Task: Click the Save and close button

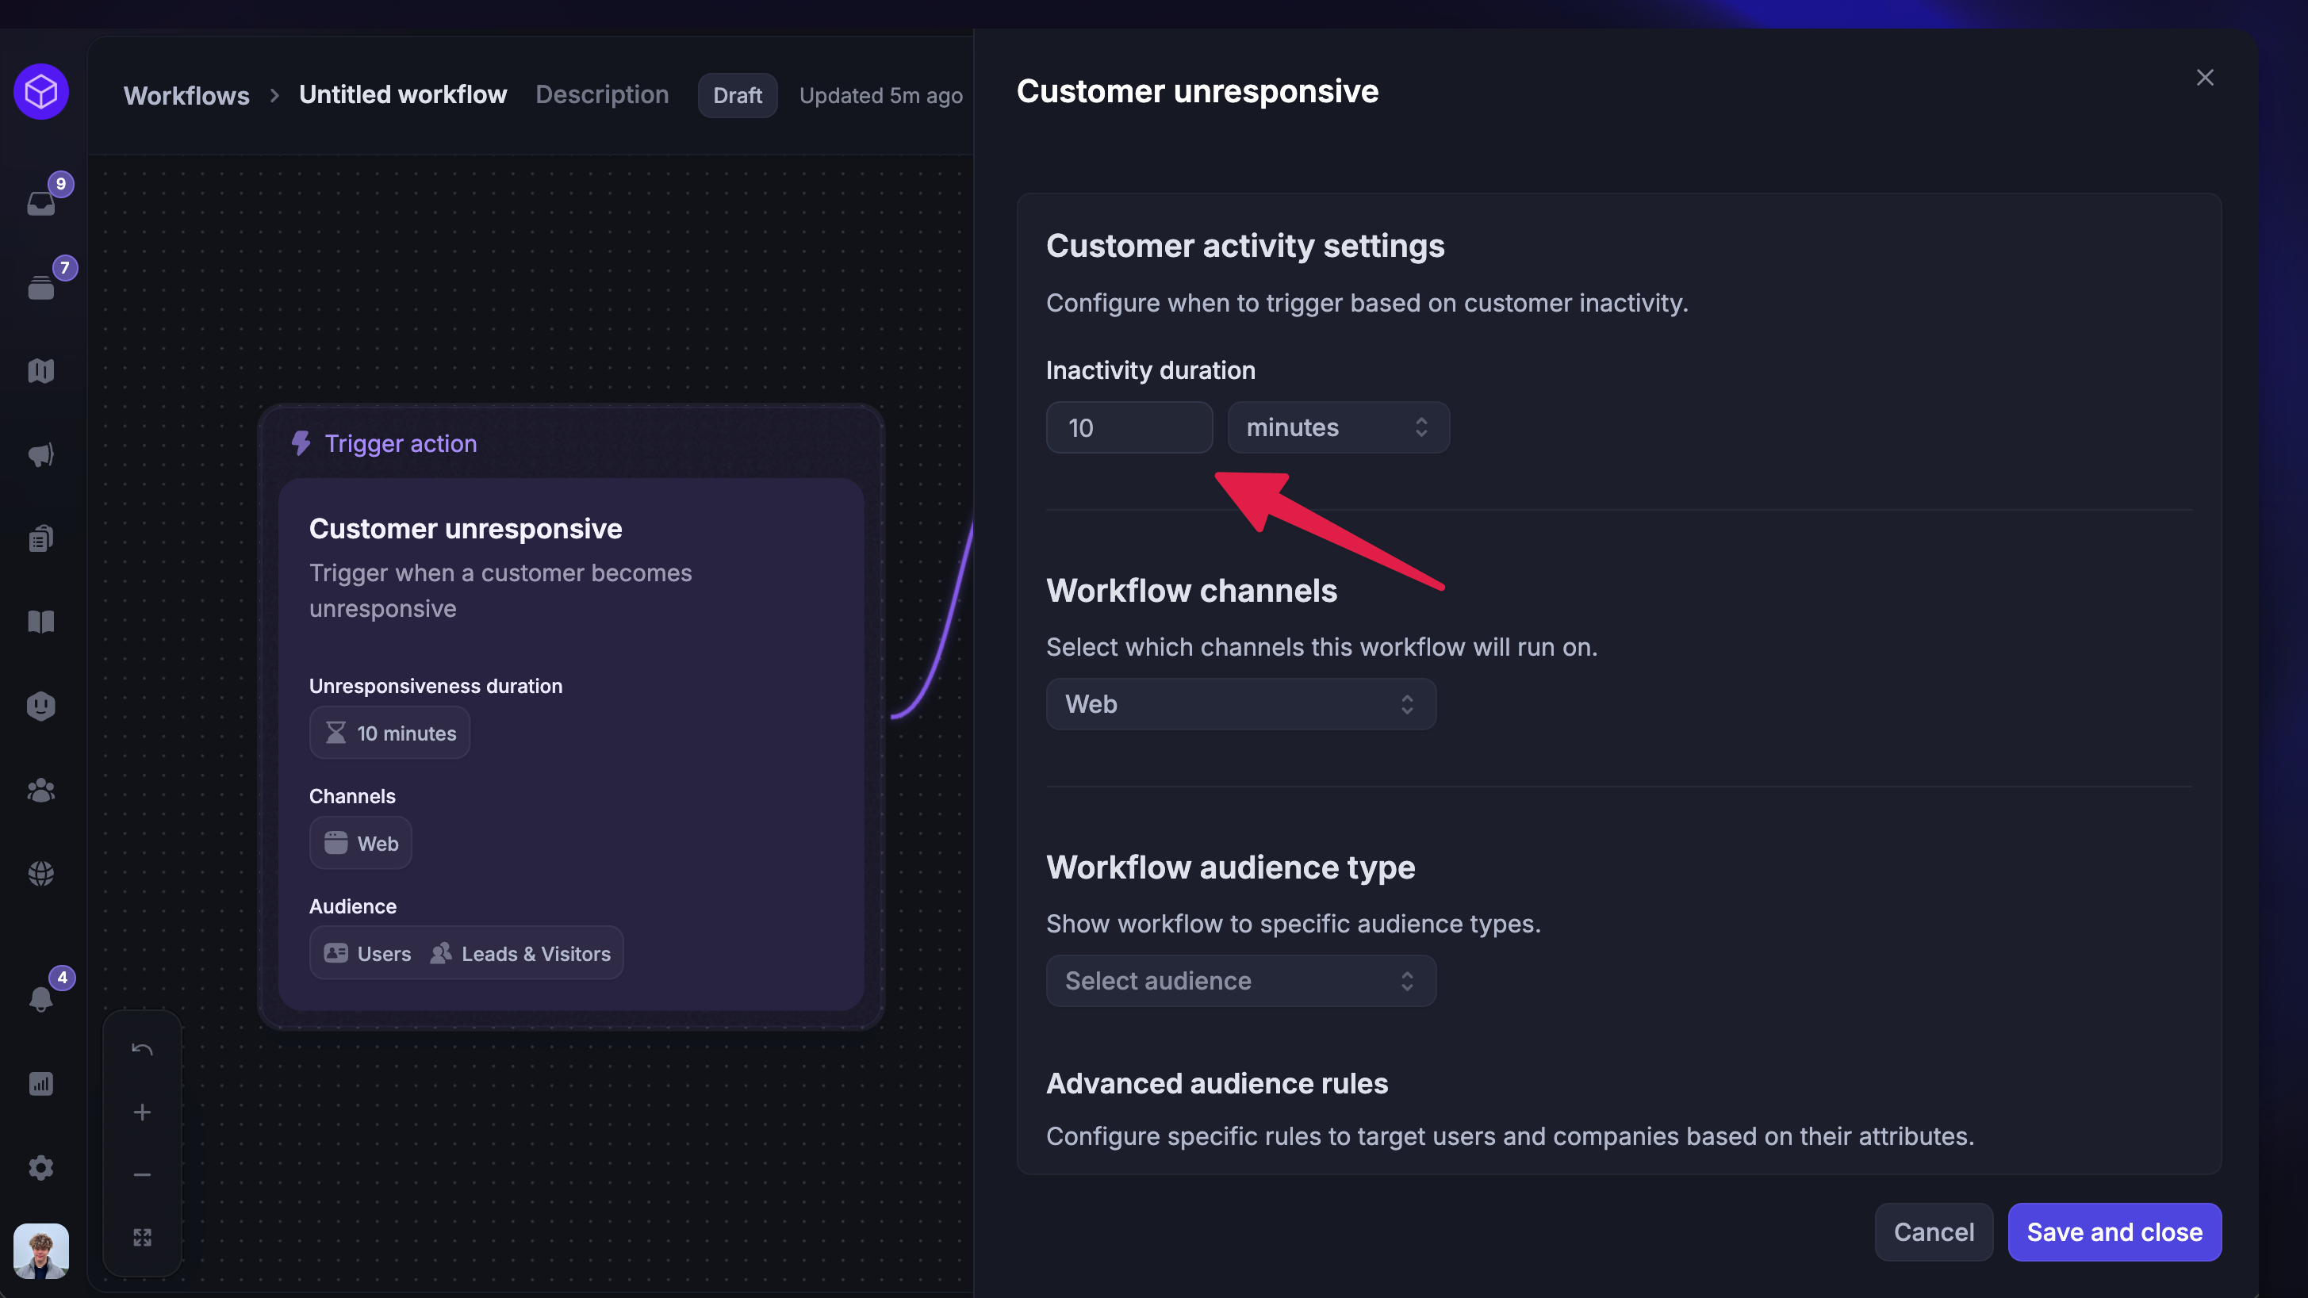Action: point(2114,1231)
